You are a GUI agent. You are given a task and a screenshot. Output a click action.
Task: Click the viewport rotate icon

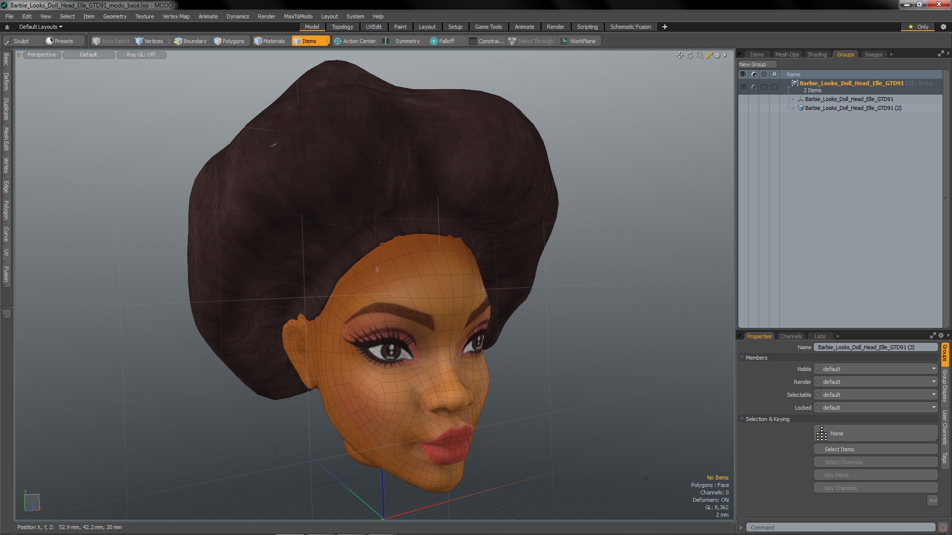coord(689,55)
